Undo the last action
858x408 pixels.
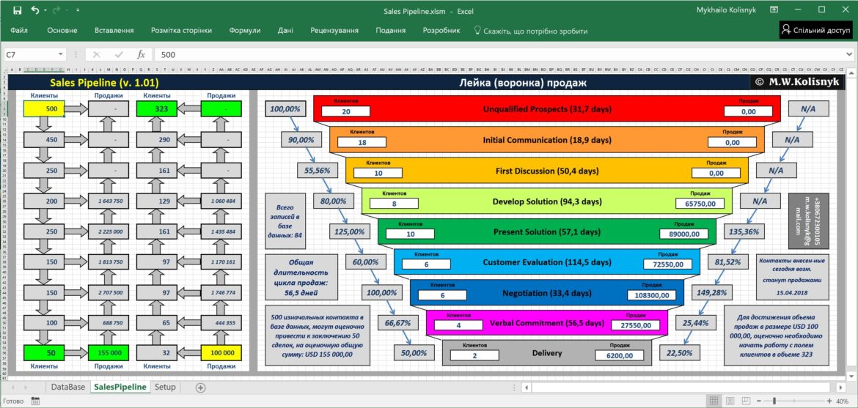pyautogui.click(x=35, y=10)
